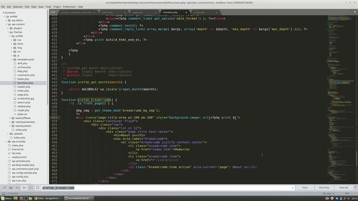Click the Find All button
Screen dimensions: 358x201
point(343,188)
